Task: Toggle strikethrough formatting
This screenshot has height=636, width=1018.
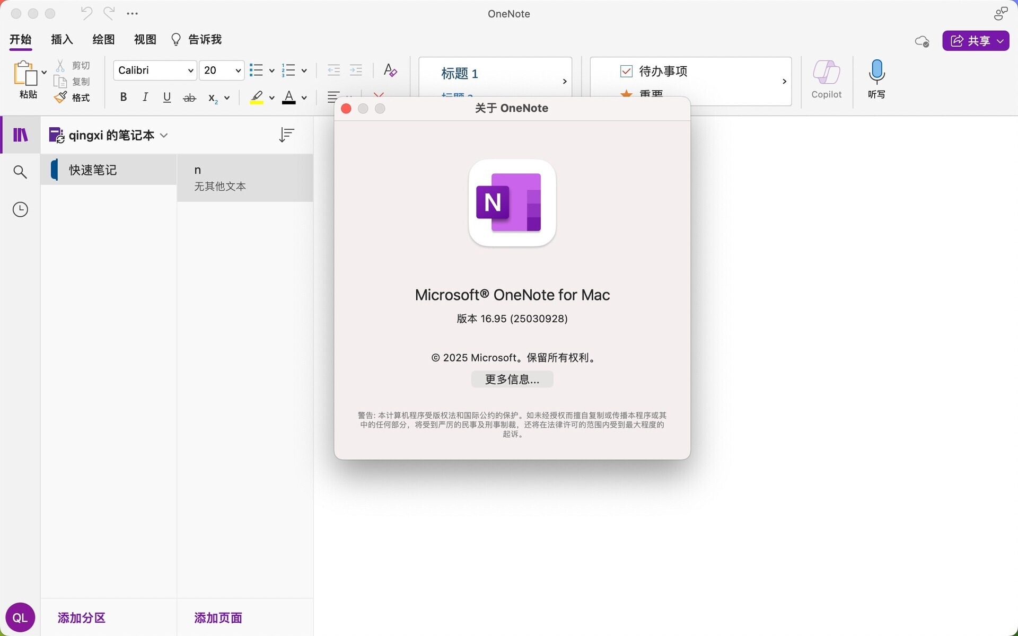Action: (189, 98)
